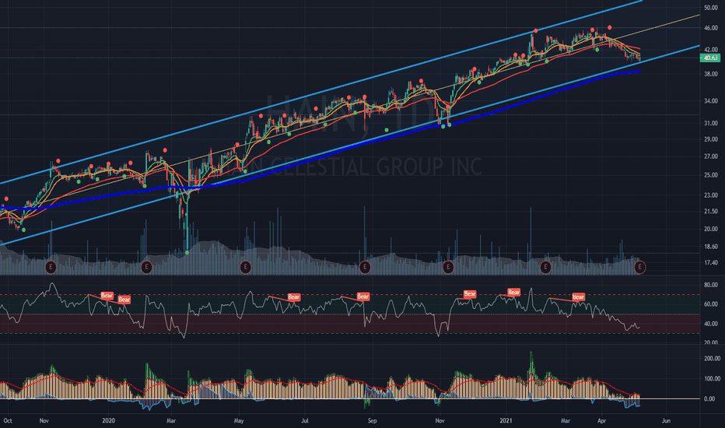725x428 pixels.
Task: Click the 2020 label on the time axis
Action: pyautogui.click(x=108, y=420)
